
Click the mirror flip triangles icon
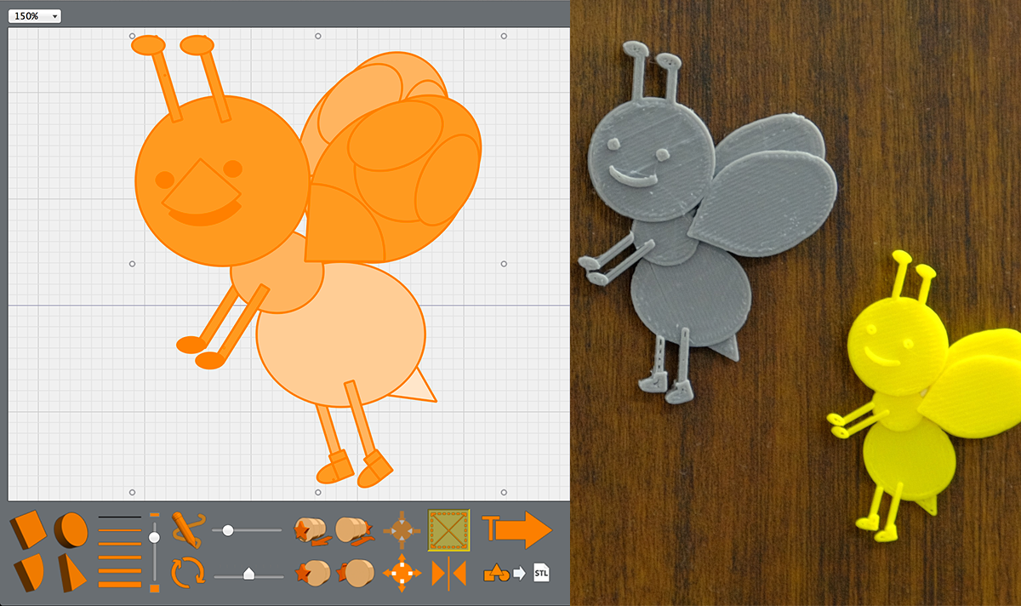pyautogui.click(x=448, y=573)
